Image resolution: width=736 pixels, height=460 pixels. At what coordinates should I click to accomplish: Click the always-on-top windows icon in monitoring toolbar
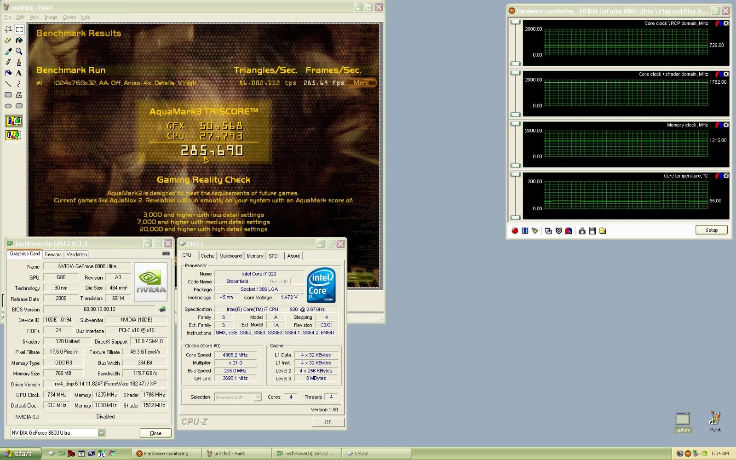pos(548,230)
